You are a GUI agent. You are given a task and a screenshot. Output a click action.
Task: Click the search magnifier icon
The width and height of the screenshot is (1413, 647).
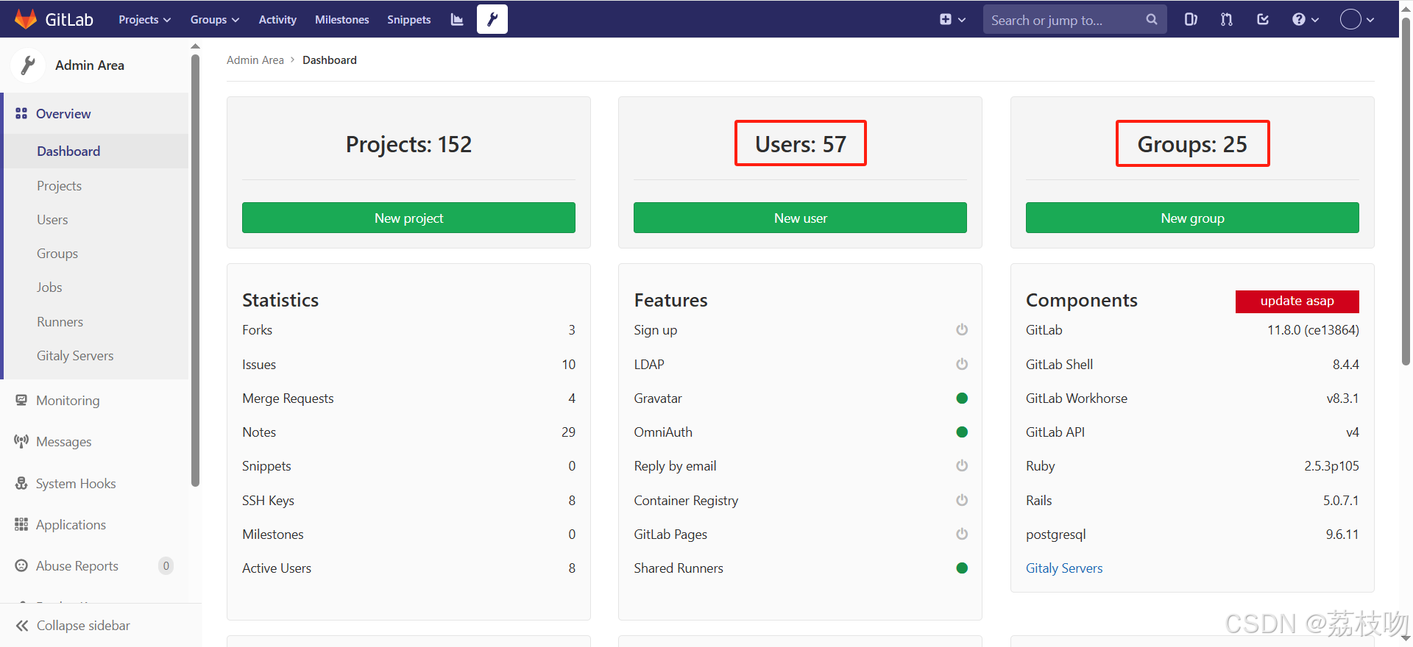(1152, 20)
